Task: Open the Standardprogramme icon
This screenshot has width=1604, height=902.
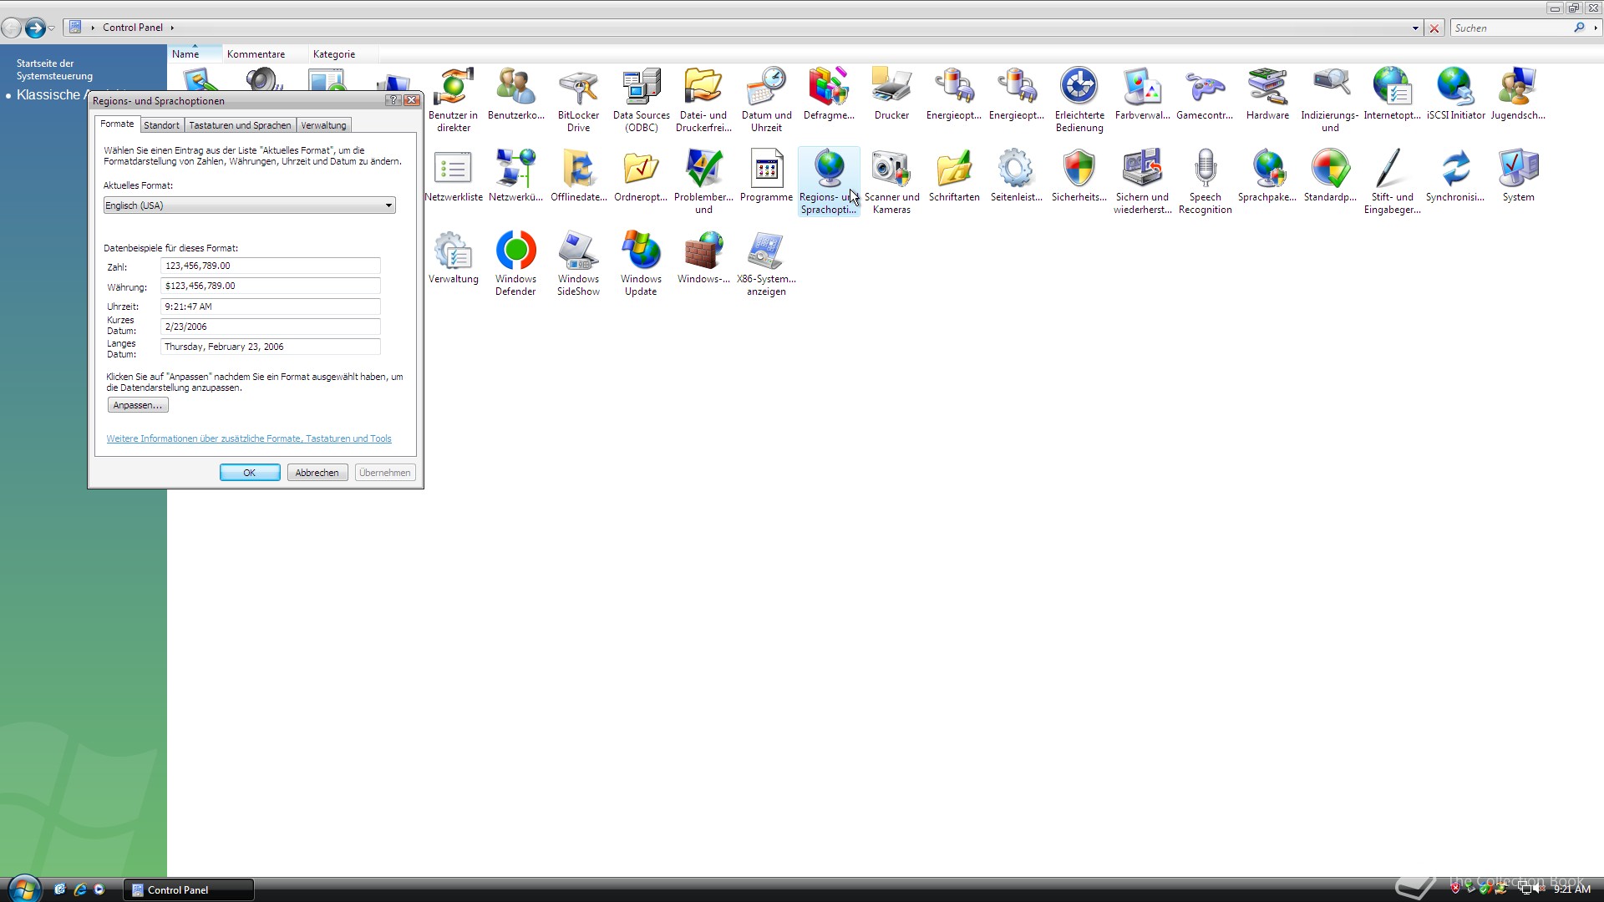Action: click(1330, 175)
